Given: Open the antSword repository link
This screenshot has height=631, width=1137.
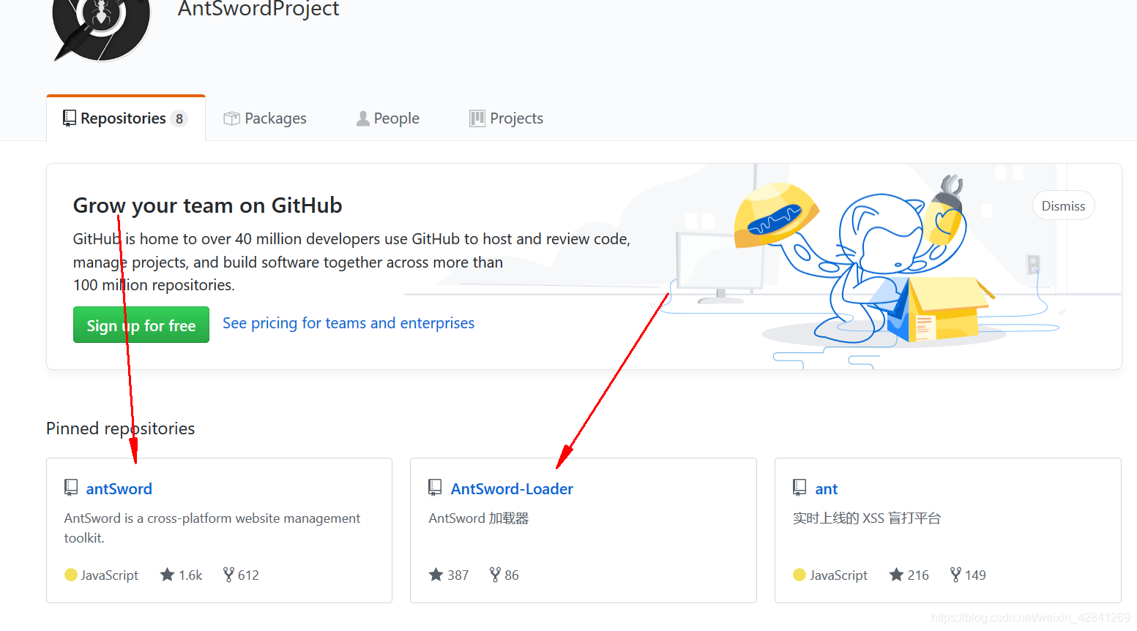Looking at the screenshot, I should 119,489.
